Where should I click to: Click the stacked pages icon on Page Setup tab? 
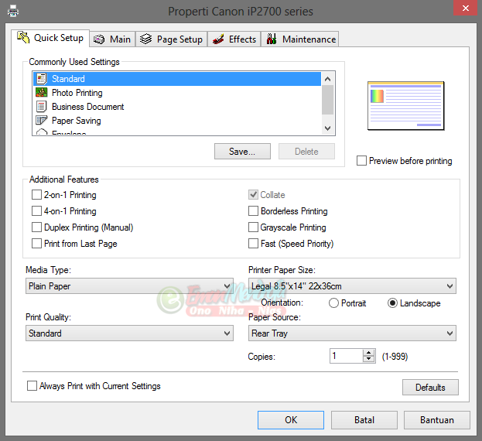pos(145,39)
